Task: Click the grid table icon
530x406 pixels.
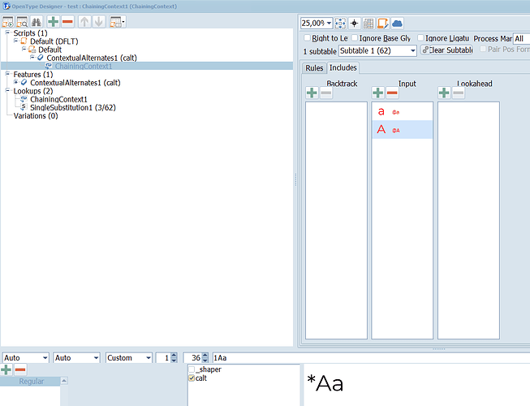Action: [x=368, y=24]
